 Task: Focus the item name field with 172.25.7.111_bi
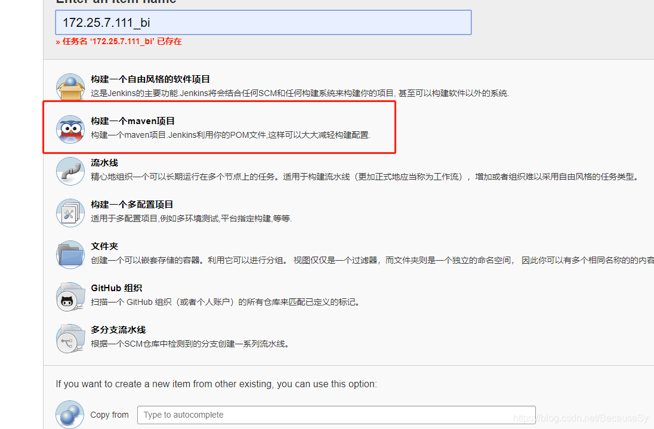263,23
